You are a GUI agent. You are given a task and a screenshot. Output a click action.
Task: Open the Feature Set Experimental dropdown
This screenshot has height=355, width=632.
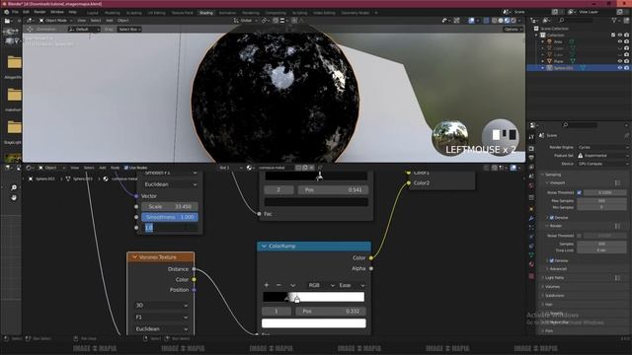tap(602, 156)
